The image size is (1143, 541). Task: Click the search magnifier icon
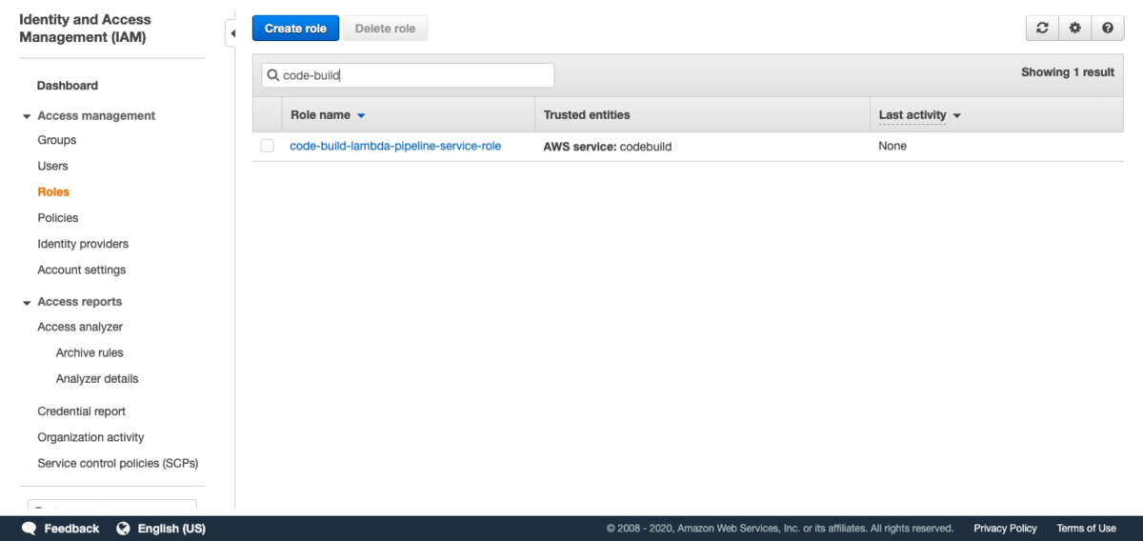[272, 75]
